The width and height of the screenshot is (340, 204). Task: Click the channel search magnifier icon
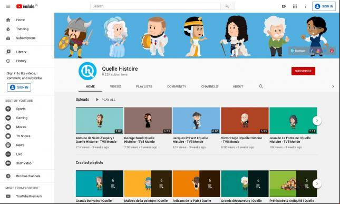(x=261, y=86)
